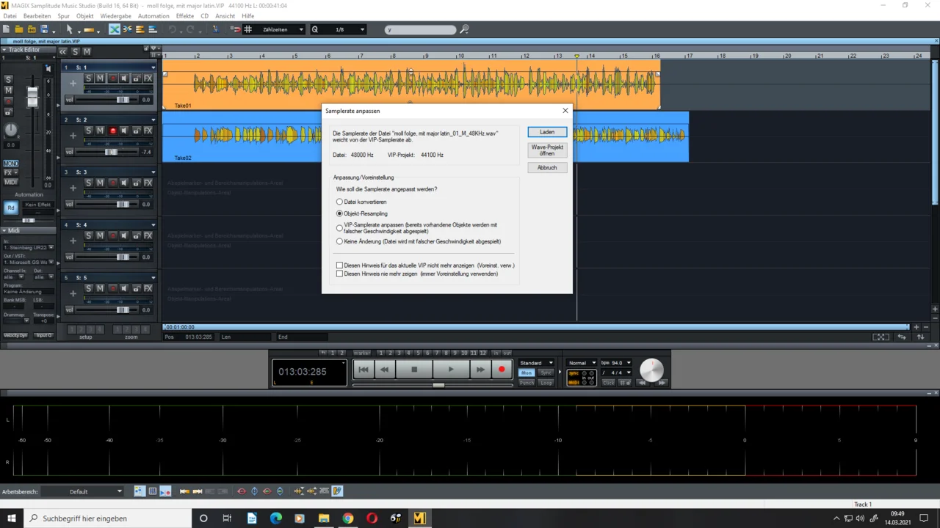The image size is (940, 528).
Task: Select 'Keine Änderung' radio option
Action: point(339,241)
